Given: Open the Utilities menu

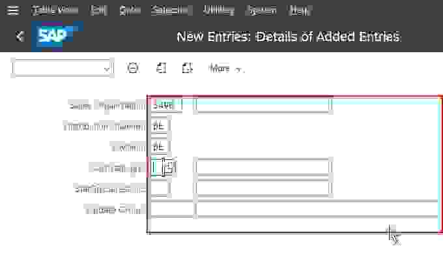Looking at the screenshot, I should [219, 10].
